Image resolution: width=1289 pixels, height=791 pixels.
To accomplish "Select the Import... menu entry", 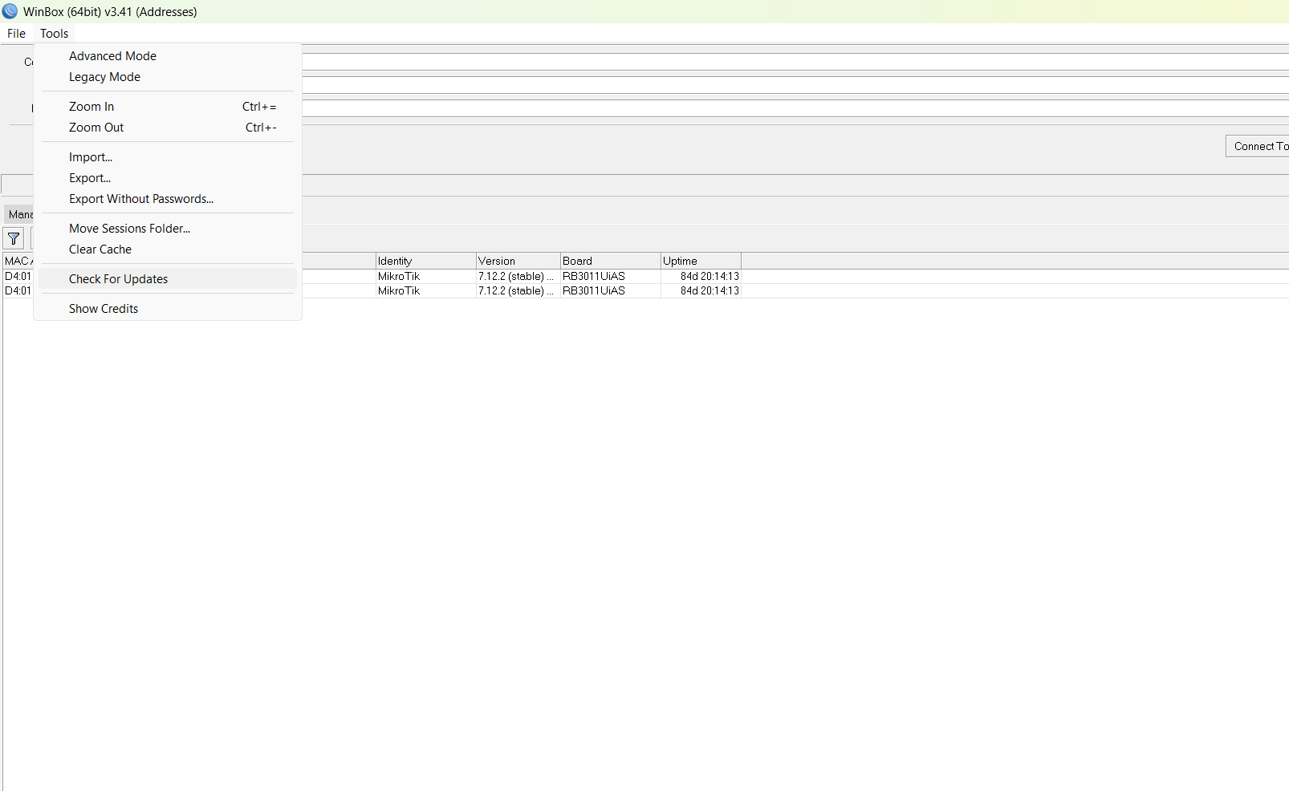I will click(x=168, y=157).
